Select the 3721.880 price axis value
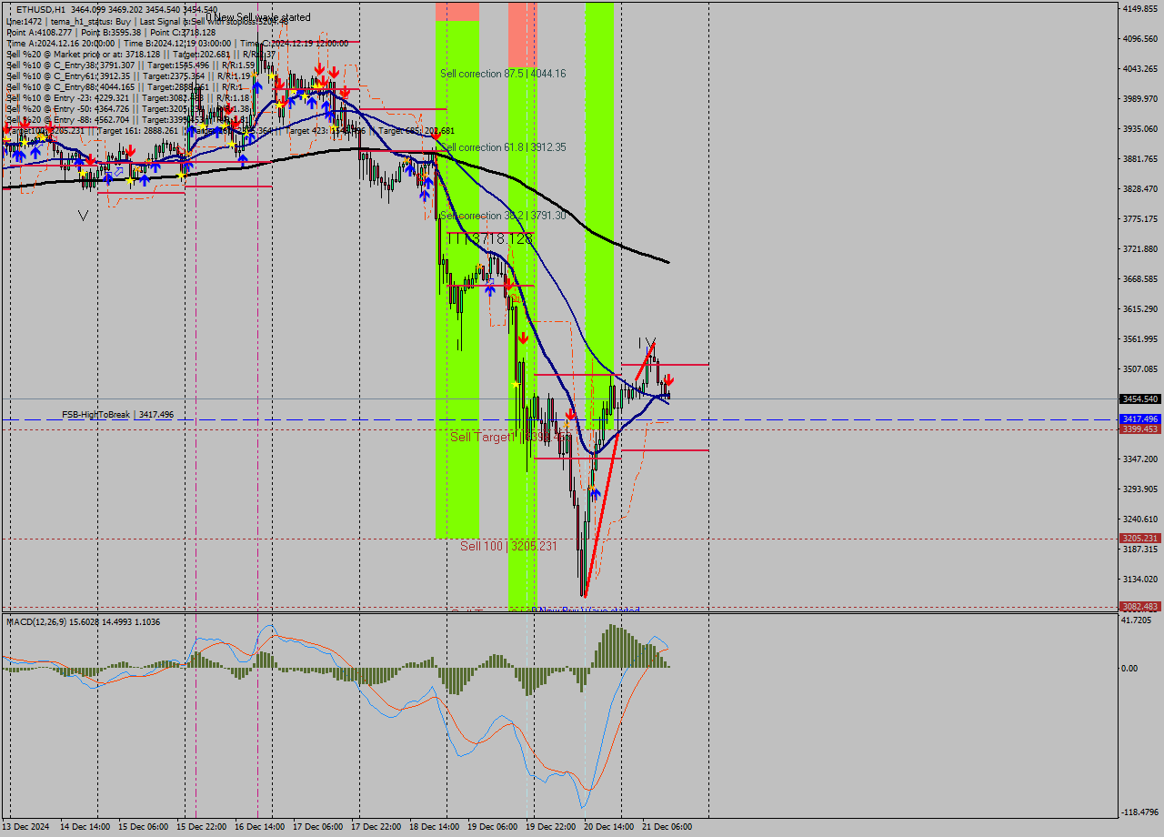Image resolution: width=1164 pixels, height=837 pixels. click(1140, 249)
